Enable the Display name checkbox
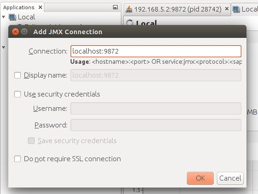The image size is (258, 194). (18, 75)
